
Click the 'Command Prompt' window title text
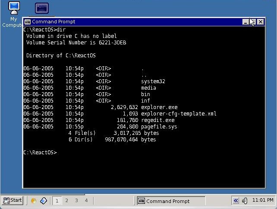pyautogui.click(x=54, y=22)
